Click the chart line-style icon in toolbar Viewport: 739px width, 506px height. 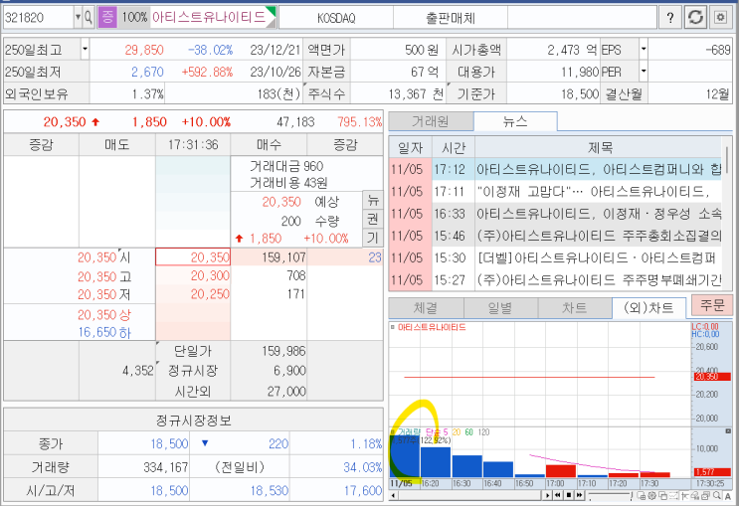click(673, 495)
